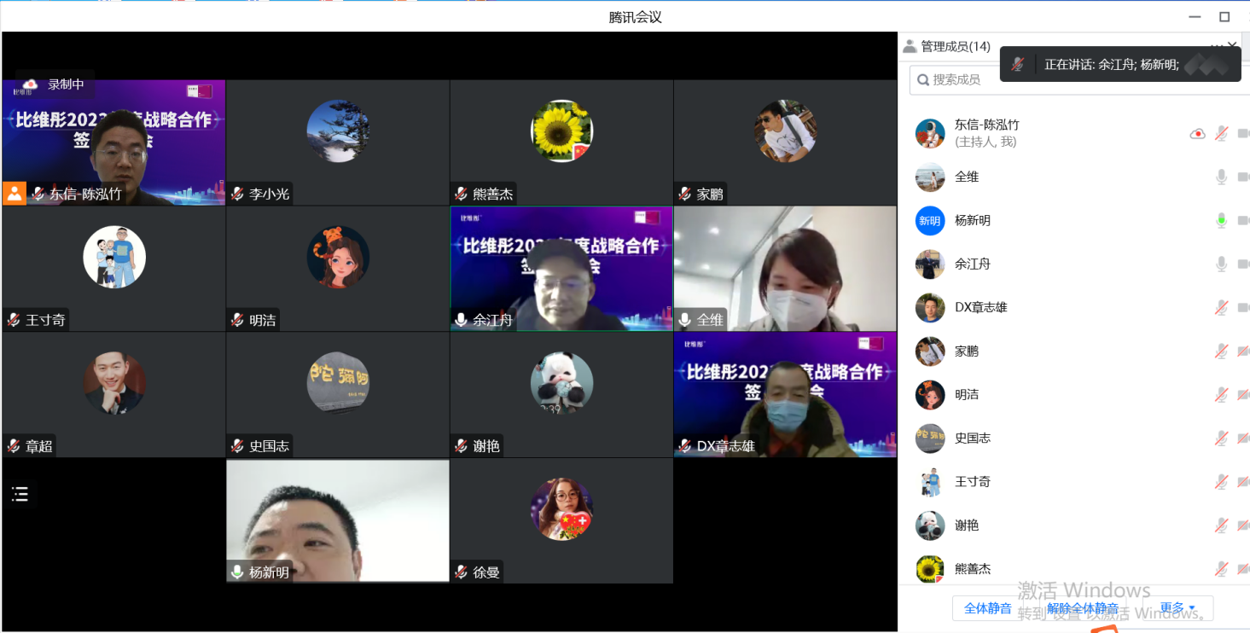
Task: Select 明洁 in the member list
Action: pyautogui.click(x=967, y=394)
